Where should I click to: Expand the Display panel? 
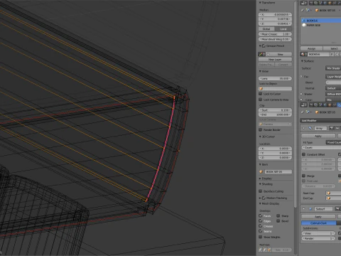click(x=260, y=178)
